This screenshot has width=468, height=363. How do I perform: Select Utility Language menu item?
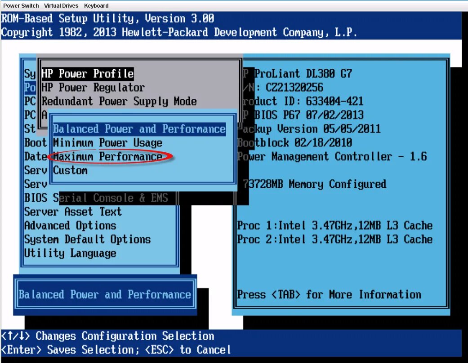click(70, 253)
